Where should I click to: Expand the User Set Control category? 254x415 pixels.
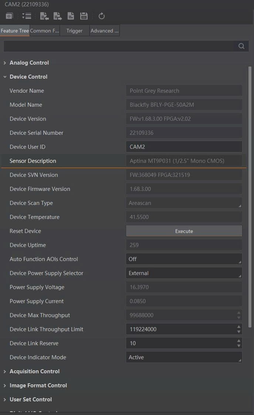click(x=5, y=399)
